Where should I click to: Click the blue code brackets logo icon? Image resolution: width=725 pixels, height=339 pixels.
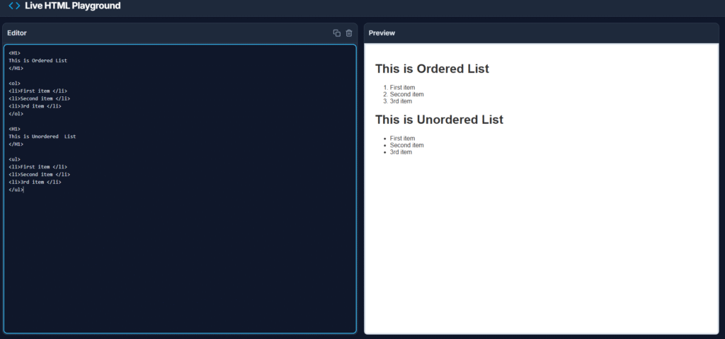point(14,6)
